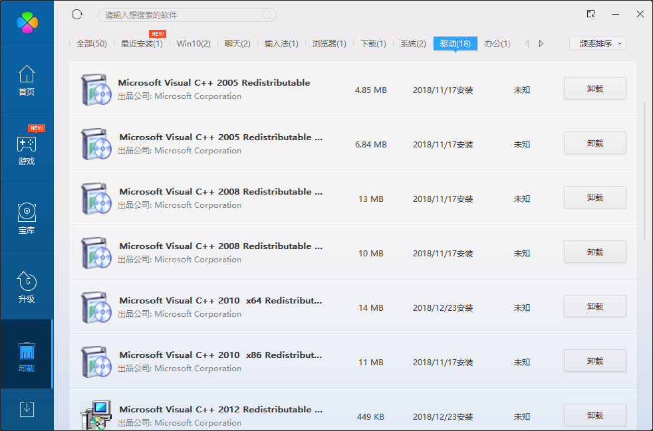Image resolution: width=653 pixels, height=431 pixels.
Task: Click the 449 KB size value
Action: pos(370,416)
